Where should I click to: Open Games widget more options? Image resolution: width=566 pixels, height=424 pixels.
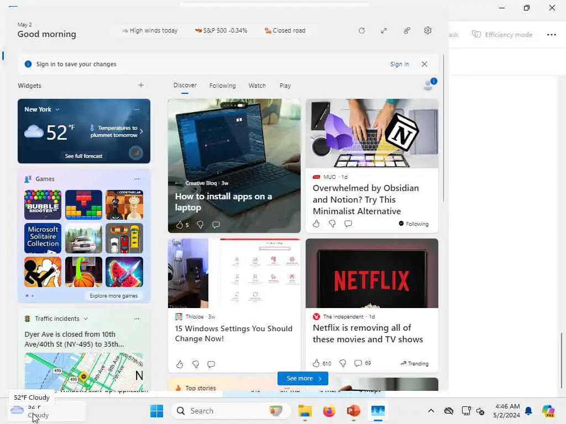(x=137, y=179)
